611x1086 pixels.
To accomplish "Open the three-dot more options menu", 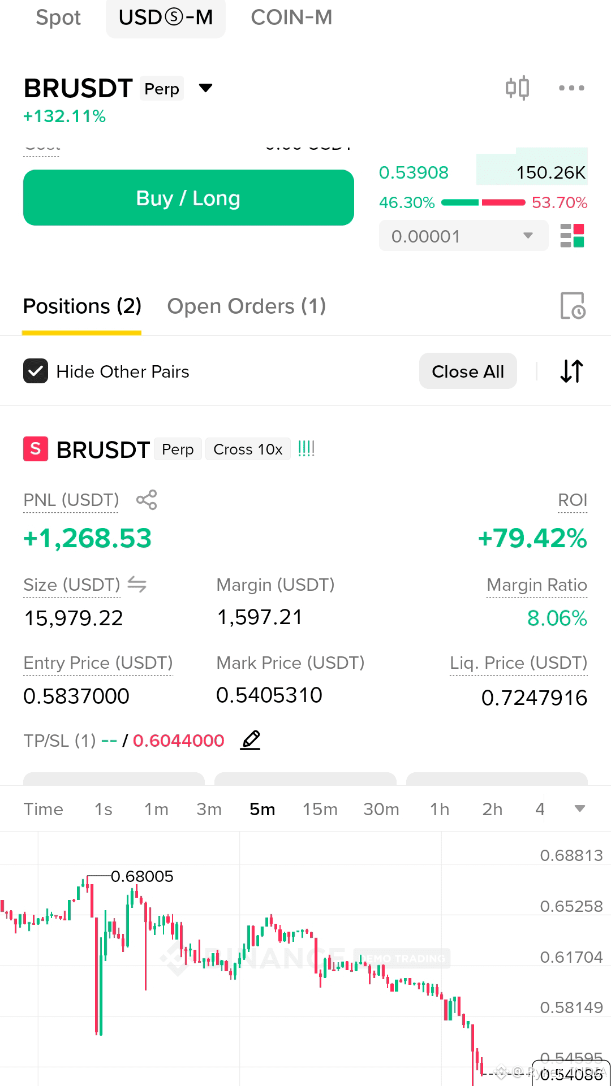I will point(571,88).
